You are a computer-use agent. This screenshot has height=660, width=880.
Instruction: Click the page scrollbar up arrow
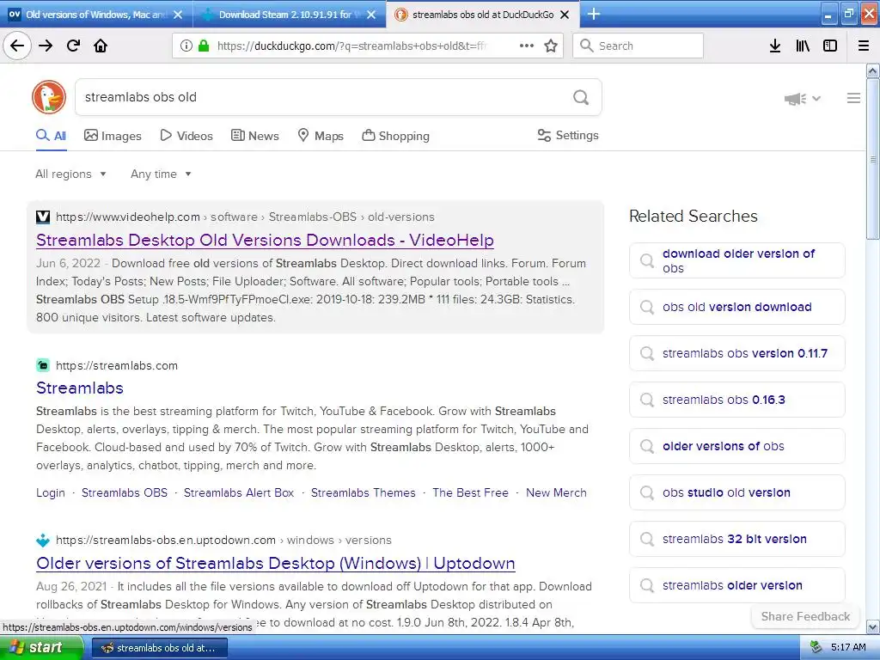pos(872,70)
